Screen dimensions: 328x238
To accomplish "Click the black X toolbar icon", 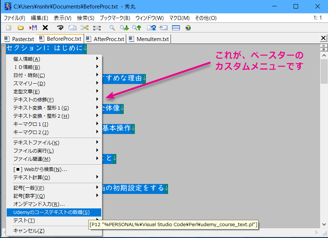I will [45, 28].
